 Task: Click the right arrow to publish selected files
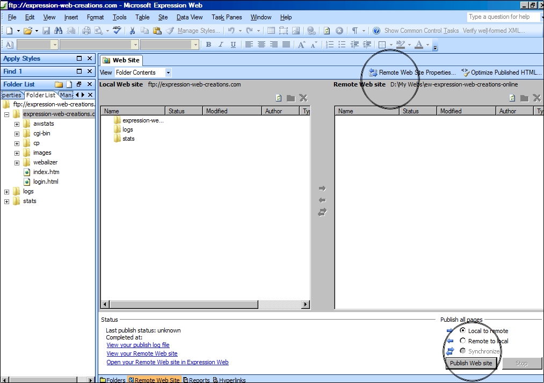click(x=322, y=189)
